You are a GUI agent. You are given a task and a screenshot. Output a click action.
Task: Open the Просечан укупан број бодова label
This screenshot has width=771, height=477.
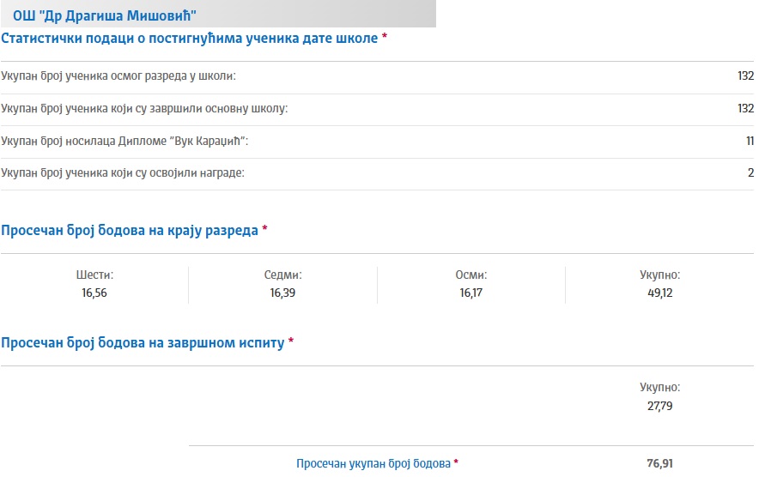pos(373,464)
